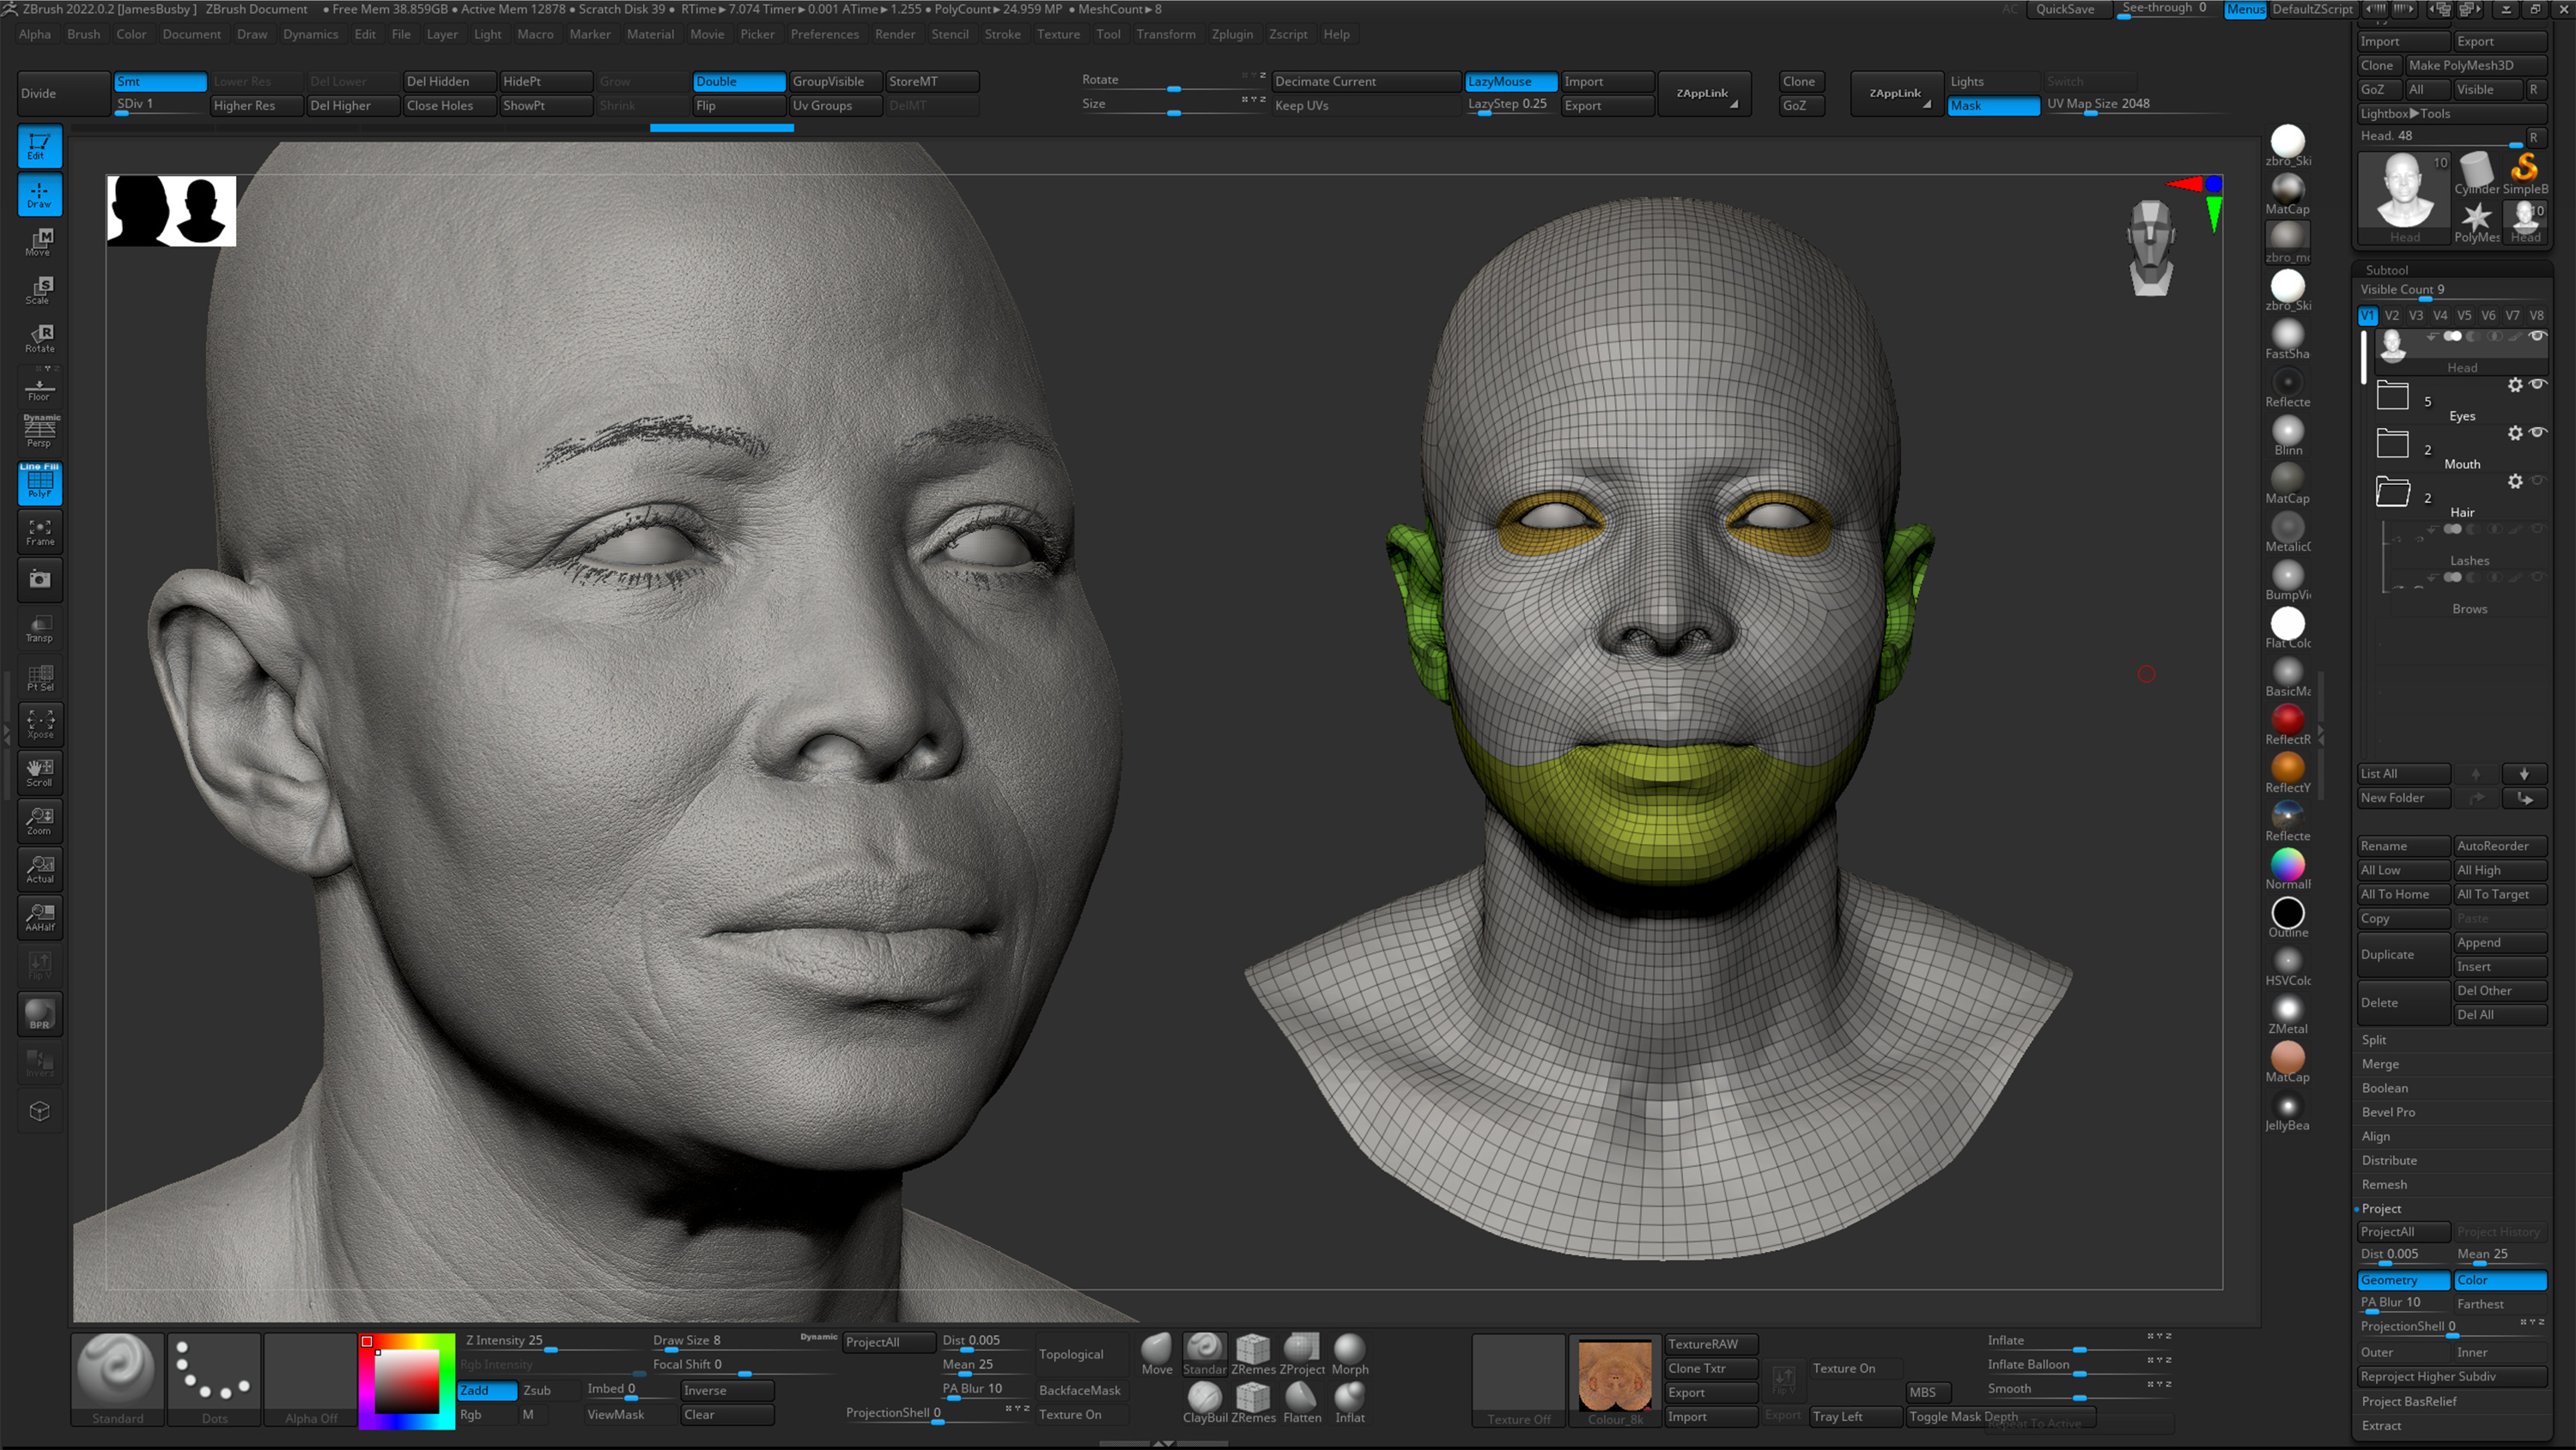Click the BPR render button
2576x1450 pixels.
pos(39,1013)
